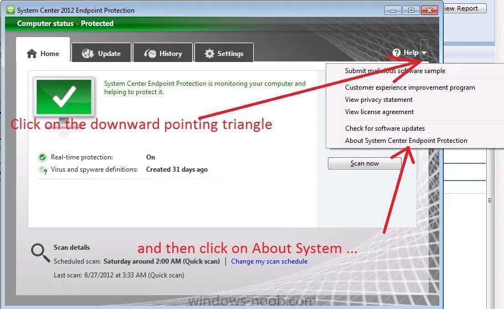Choose Customer experience improvement program

(410, 87)
